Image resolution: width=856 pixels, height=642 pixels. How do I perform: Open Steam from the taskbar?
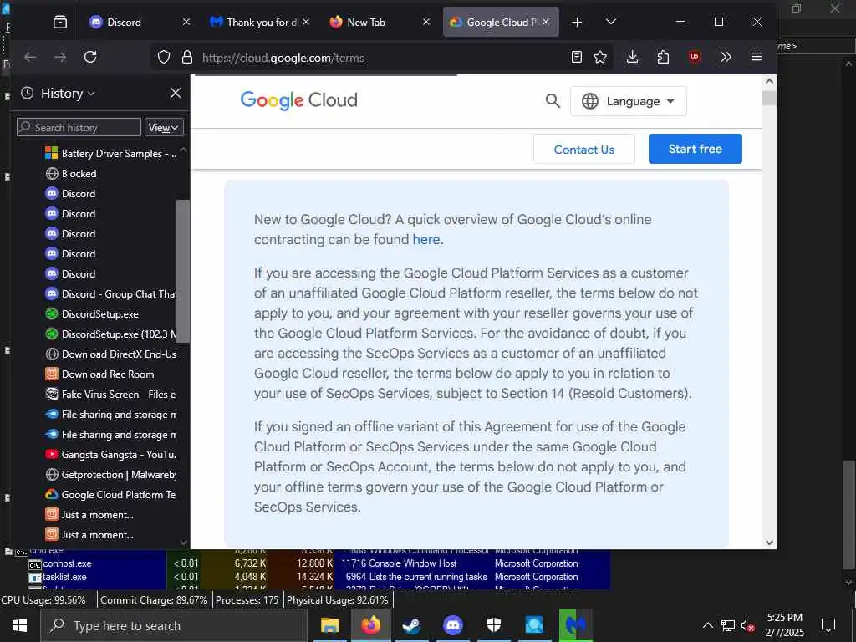pyautogui.click(x=411, y=625)
